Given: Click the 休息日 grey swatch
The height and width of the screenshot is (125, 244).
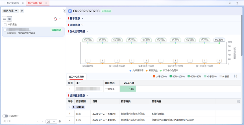Looking at the screenshot, I should coord(221,76).
